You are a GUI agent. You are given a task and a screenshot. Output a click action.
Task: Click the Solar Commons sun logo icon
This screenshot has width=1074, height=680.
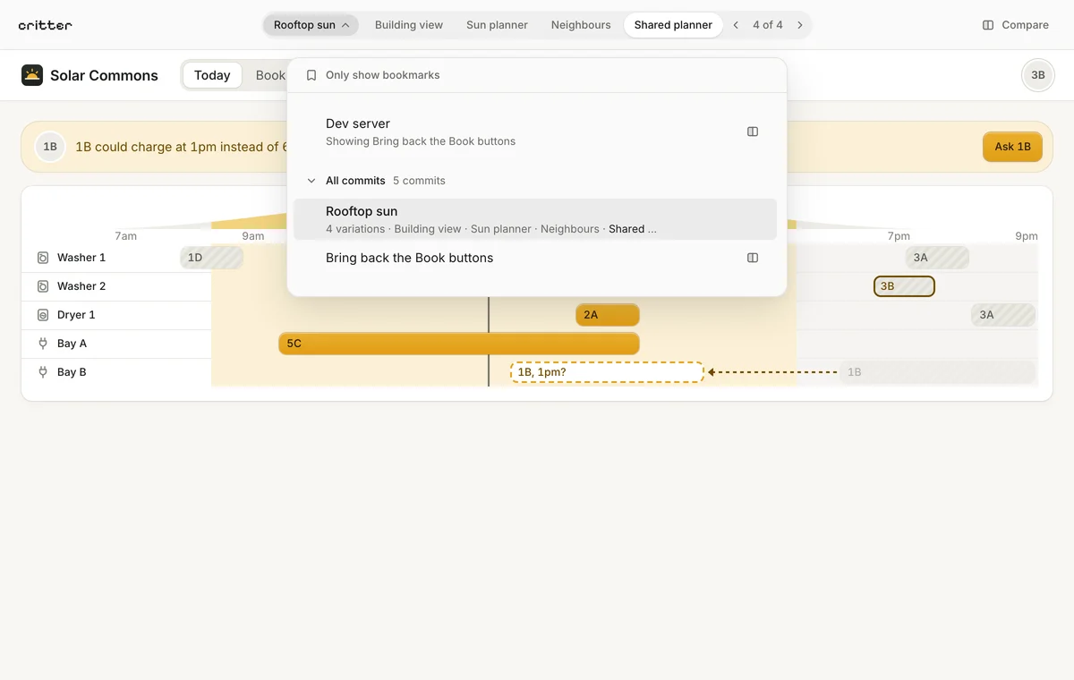[x=32, y=75]
